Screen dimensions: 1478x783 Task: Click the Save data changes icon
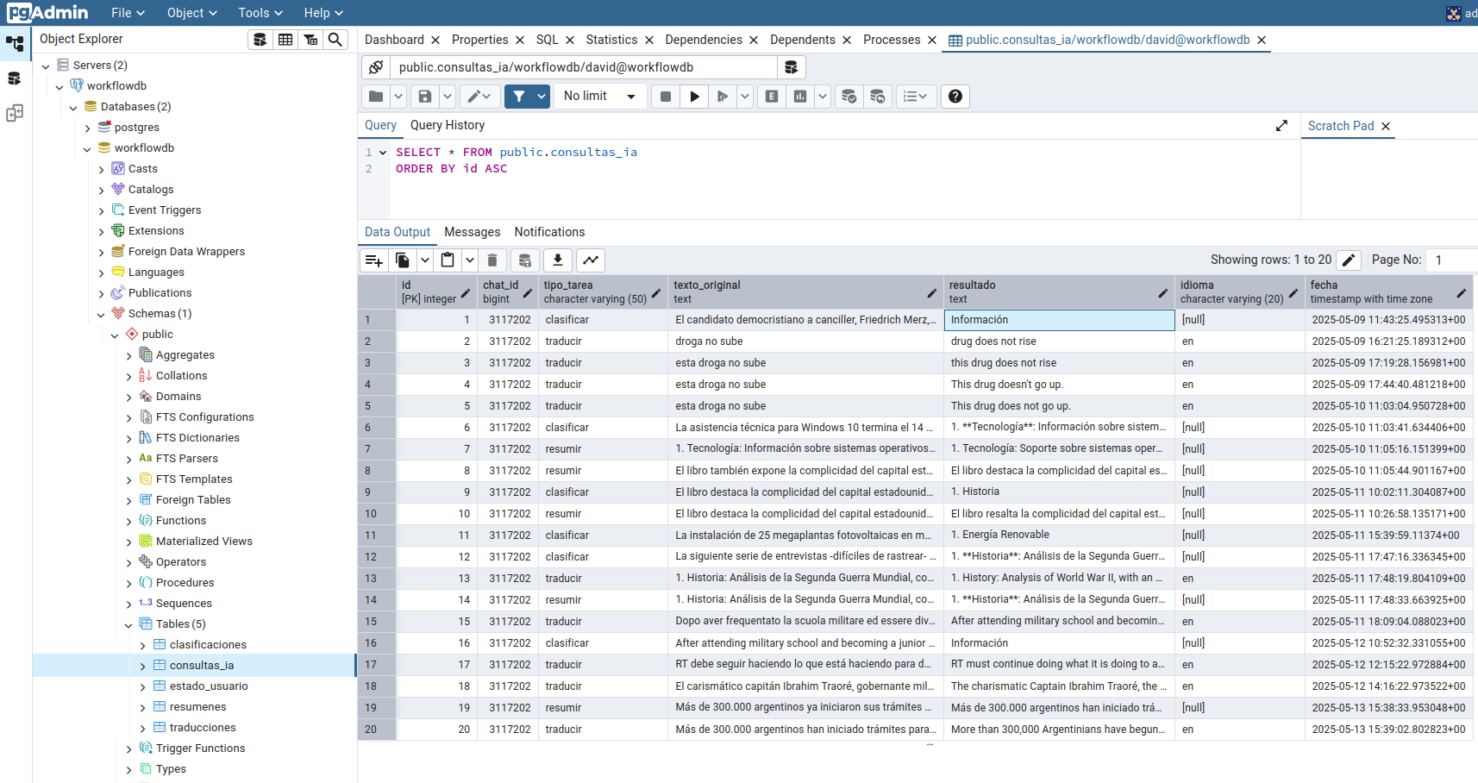point(524,260)
